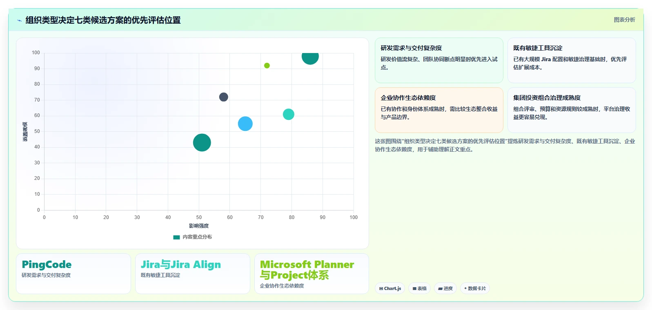Click the chart heading 组织类型决定七类候选方案的优先评估位置
652x310 pixels.
point(103,20)
